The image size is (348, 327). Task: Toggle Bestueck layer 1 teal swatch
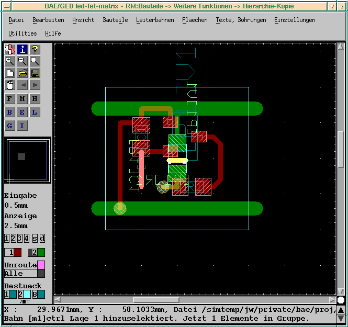click(x=13, y=295)
